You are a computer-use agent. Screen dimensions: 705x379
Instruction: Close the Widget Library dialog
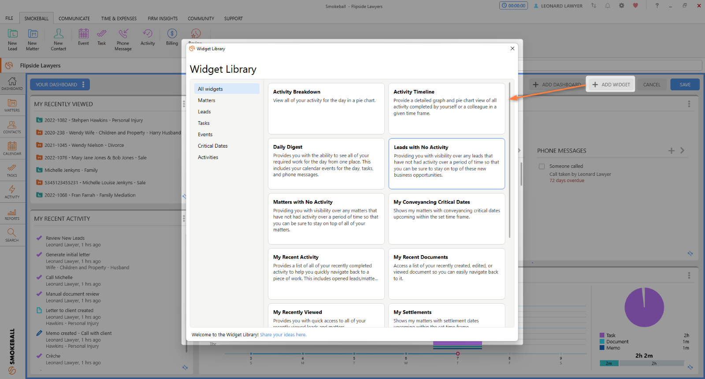coord(512,48)
